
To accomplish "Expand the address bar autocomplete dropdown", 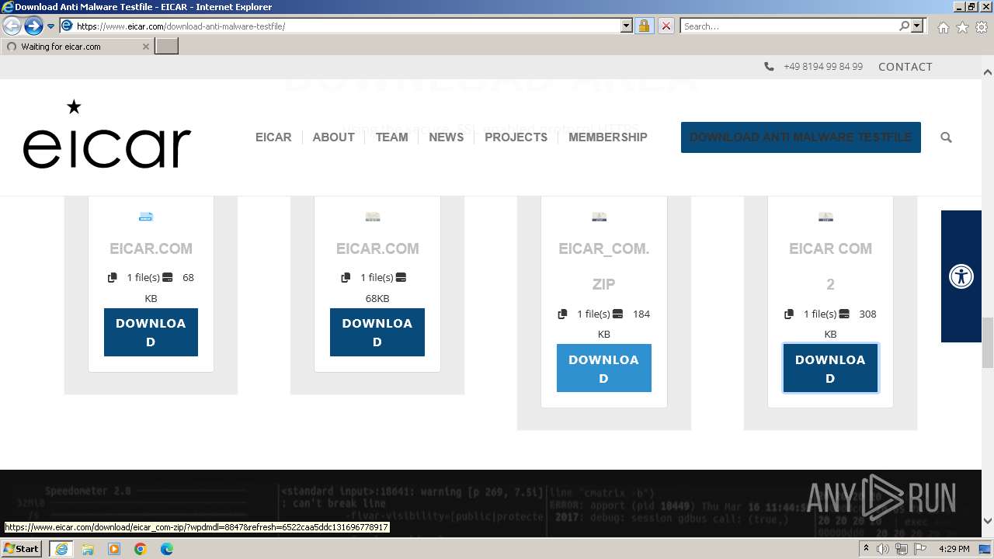I will click(x=627, y=26).
